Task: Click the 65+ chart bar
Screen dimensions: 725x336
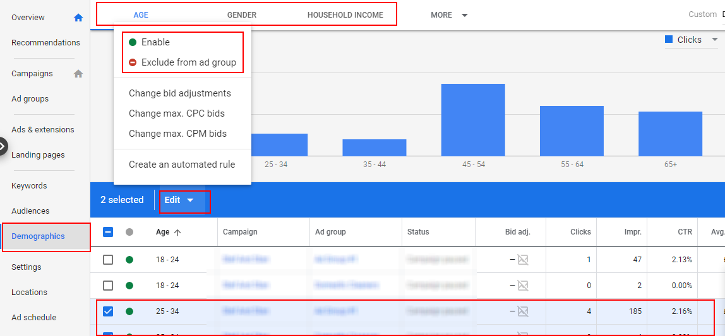Action: pyautogui.click(x=671, y=134)
